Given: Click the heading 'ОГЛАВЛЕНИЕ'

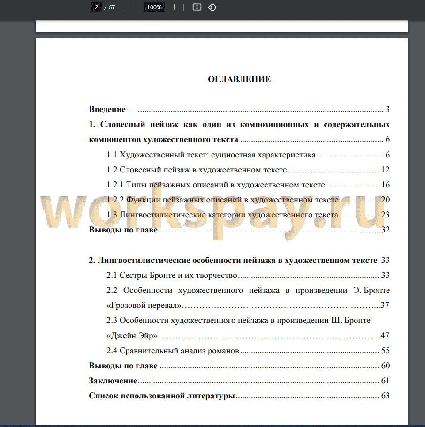Looking at the screenshot, I should [239, 79].
